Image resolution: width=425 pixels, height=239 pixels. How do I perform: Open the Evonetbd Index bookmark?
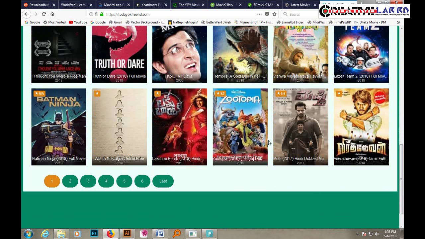click(x=290, y=22)
